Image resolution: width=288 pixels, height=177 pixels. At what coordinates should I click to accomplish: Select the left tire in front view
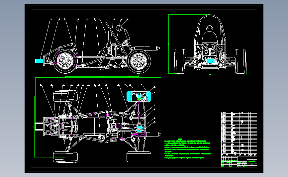(x=179, y=61)
